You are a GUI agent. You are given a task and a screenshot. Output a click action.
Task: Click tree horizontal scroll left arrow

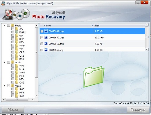point(3,99)
